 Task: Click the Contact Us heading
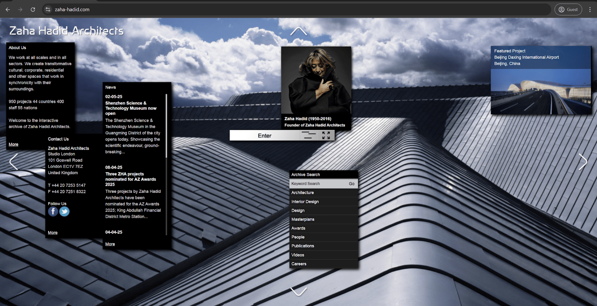point(58,139)
